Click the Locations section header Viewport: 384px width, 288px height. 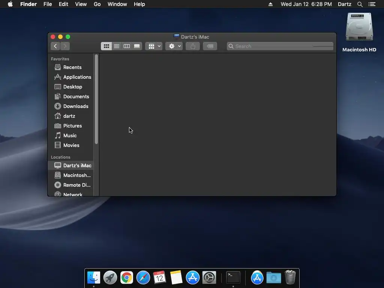pyautogui.click(x=60, y=157)
